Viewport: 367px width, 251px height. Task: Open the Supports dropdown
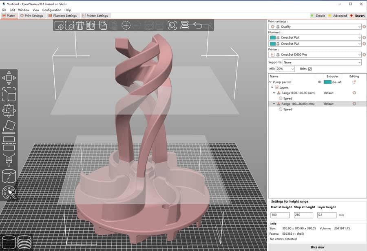click(322, 62)
